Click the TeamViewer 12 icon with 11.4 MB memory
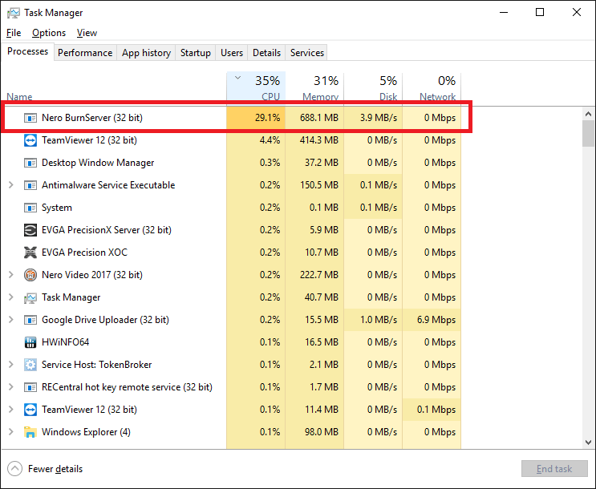This screenshot has height=489, width=596. pos(30,410)
